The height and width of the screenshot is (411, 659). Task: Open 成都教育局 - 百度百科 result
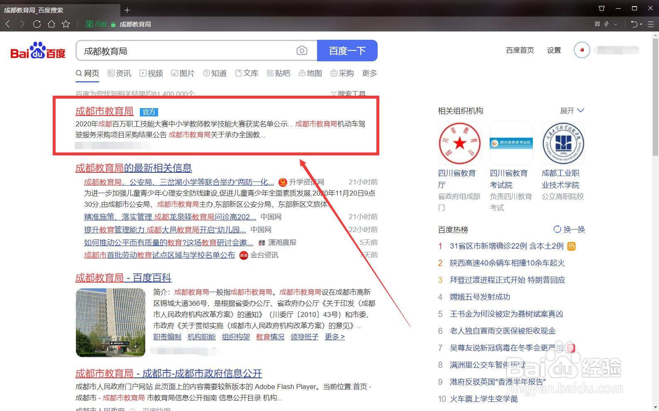(123, 278)
